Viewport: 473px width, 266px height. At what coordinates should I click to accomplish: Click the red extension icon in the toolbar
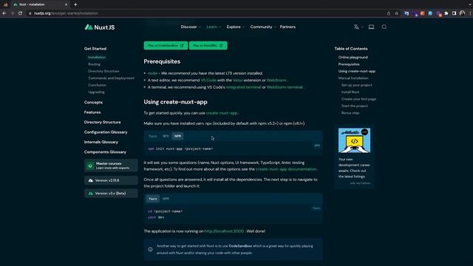pos(422,13)
